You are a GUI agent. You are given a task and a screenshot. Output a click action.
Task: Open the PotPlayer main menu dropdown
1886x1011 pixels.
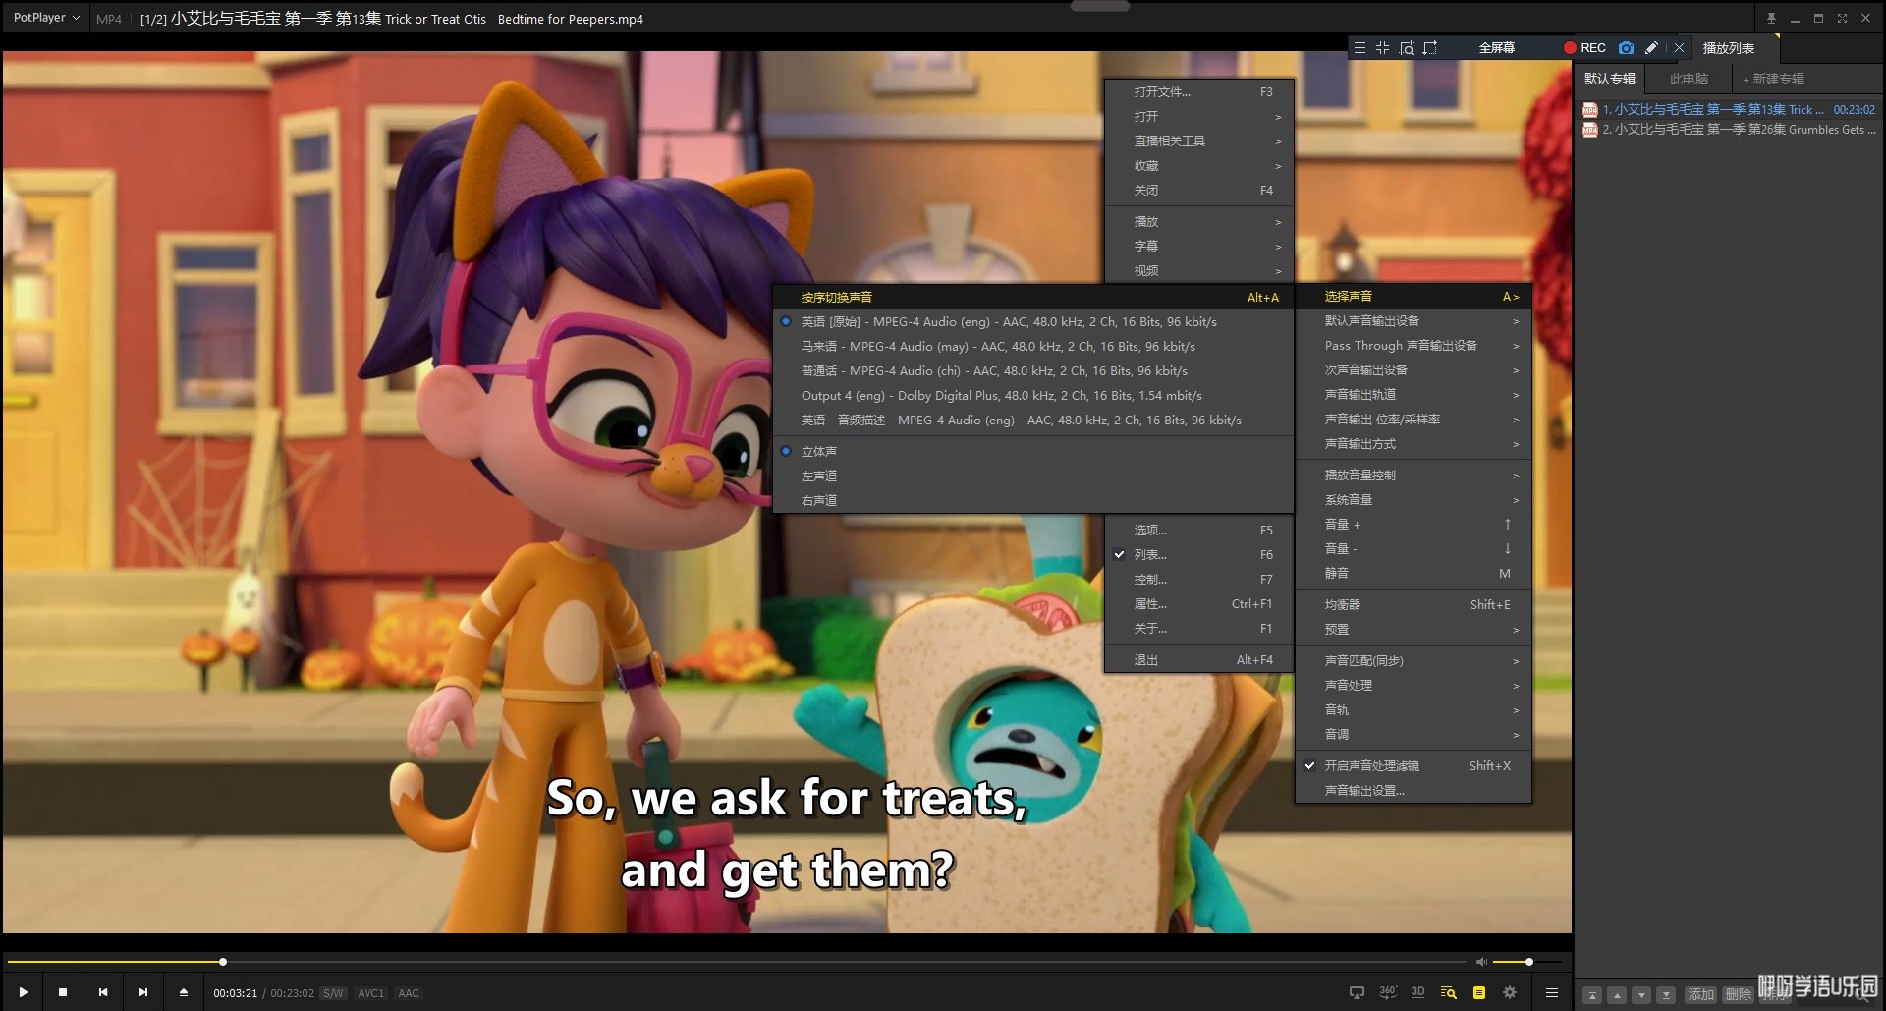[45, 18]
